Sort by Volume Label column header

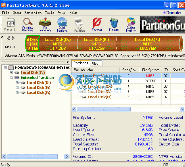point(95,70)
